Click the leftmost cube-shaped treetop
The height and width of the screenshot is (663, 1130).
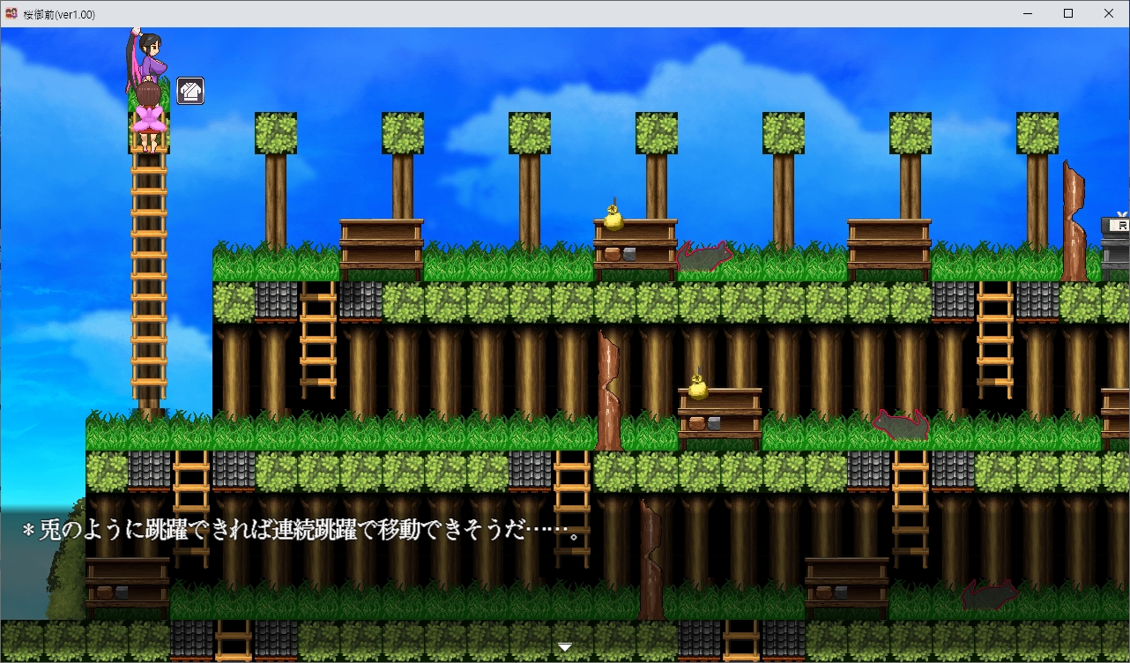click(x=276, y=133)
